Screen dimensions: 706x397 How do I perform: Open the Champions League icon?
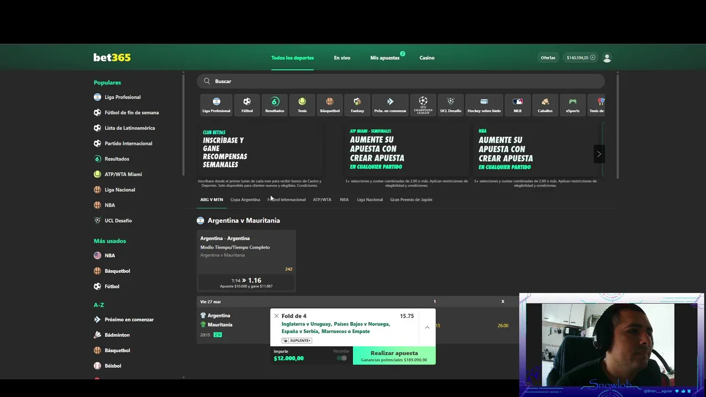[423, 105]
